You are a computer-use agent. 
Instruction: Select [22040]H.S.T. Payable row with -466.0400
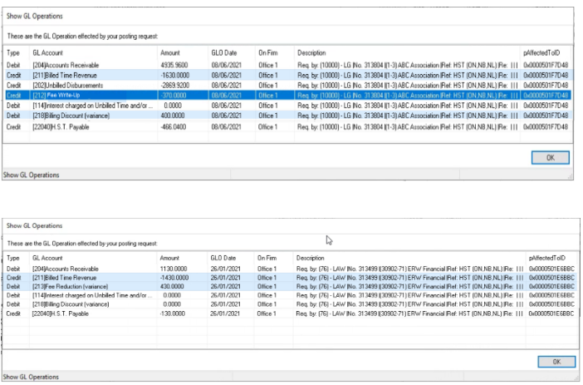(x=287, y=127)
